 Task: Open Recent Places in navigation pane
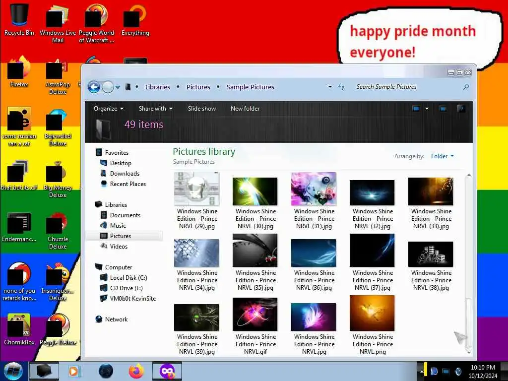pos(128,184)
